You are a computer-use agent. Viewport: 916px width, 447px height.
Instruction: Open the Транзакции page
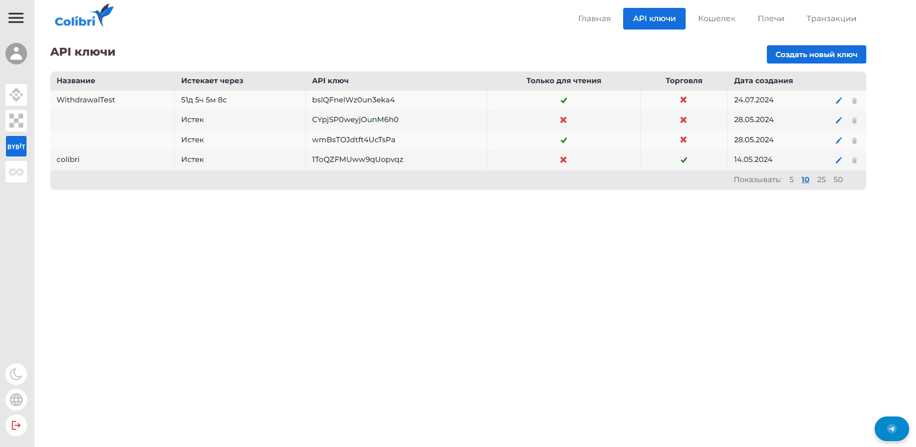click(x=831, y=18)
